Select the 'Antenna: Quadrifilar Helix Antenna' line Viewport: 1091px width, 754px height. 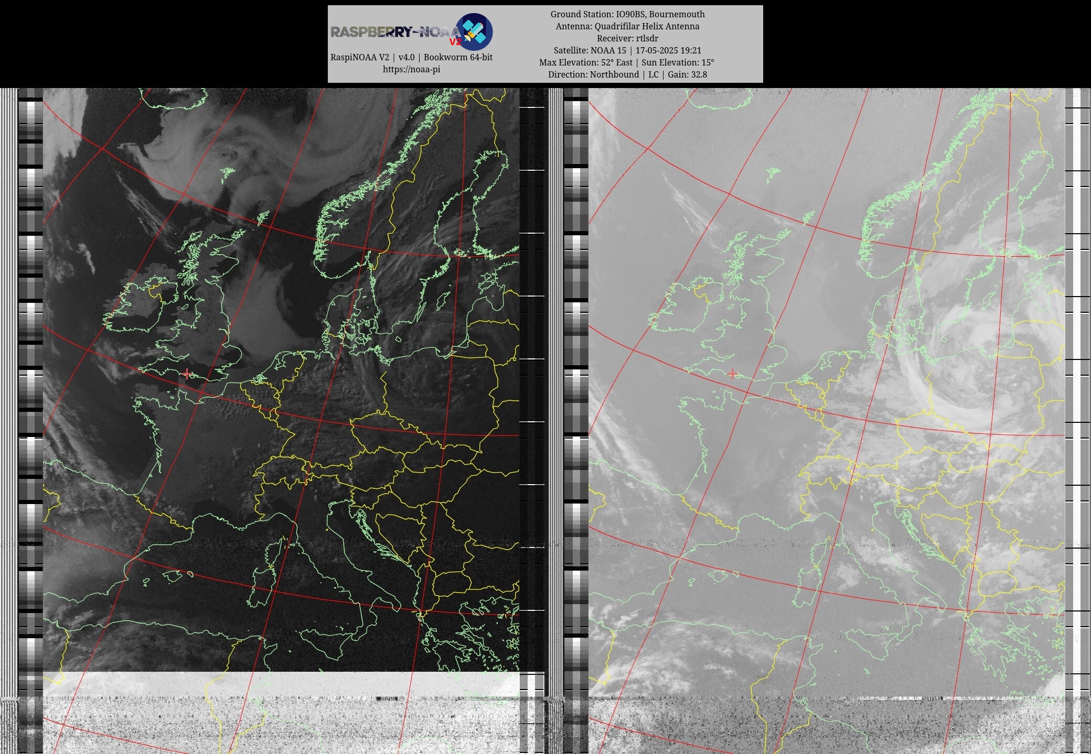pyautogui.click(x=627, y=26)
